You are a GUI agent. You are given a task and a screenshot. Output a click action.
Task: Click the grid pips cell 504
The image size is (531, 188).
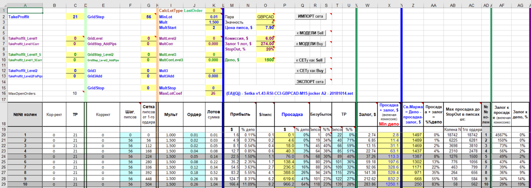[x=148, y=185]
